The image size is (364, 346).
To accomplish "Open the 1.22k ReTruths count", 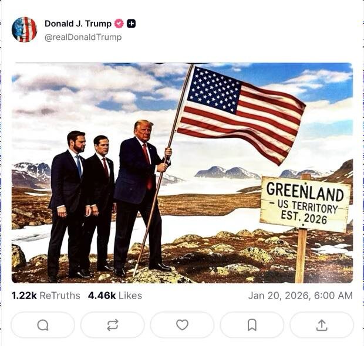I will (24, 296).
